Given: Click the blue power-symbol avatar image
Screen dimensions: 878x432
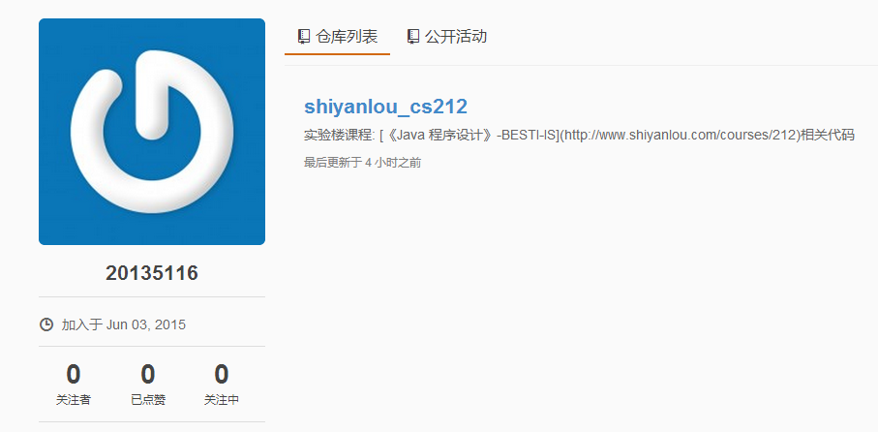Looking at the screenshot, I should [x=152, y=132].
